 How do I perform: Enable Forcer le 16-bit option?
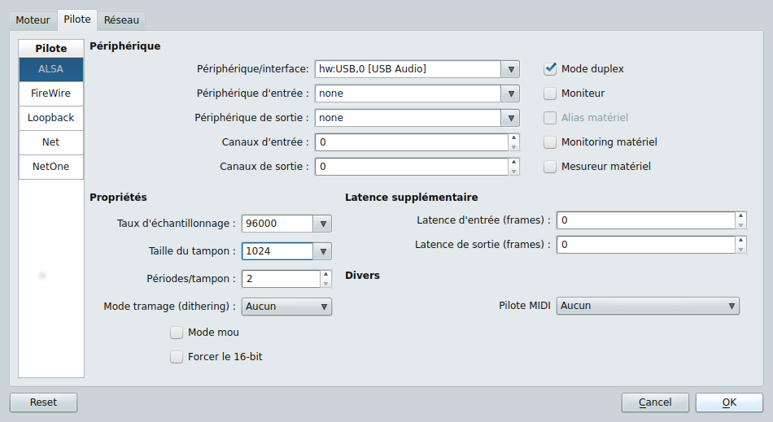pyautogui.click(x=176, y=356)
